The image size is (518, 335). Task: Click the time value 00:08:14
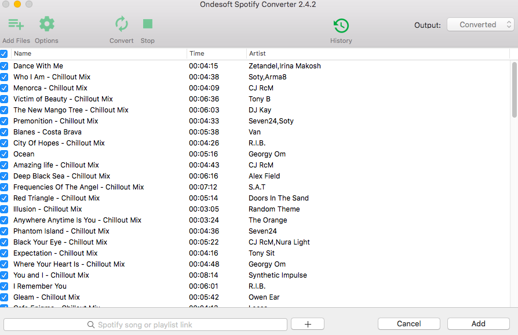pos(203,275)
